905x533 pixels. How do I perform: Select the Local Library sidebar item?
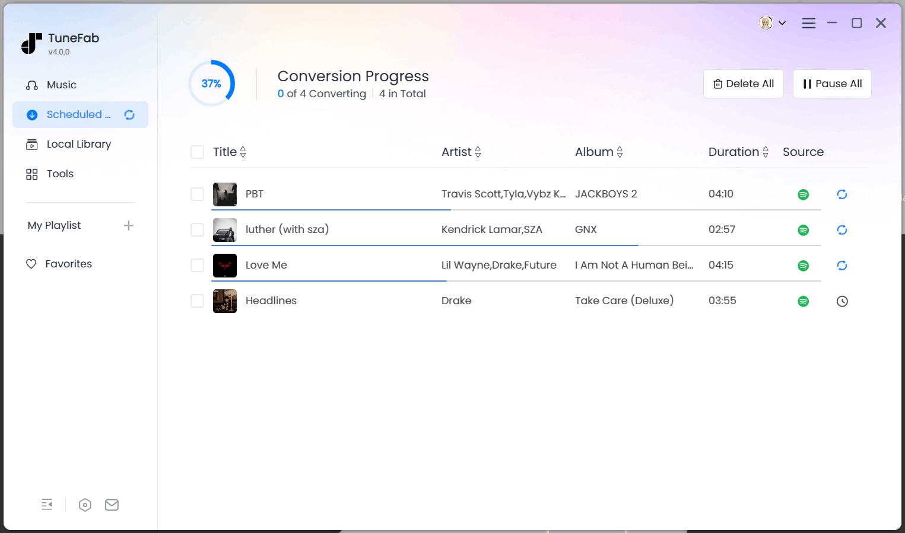pos(78,144)
